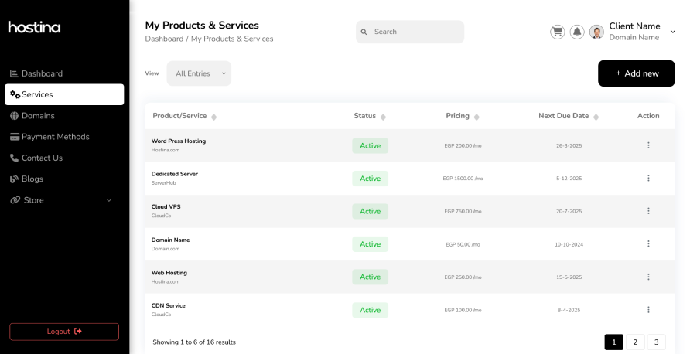The image size is (690, 354).
Task: Go to Dashboard in sidebar
Action: coord(42,73)
